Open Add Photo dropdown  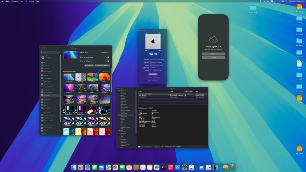click(x=89, y=65)
